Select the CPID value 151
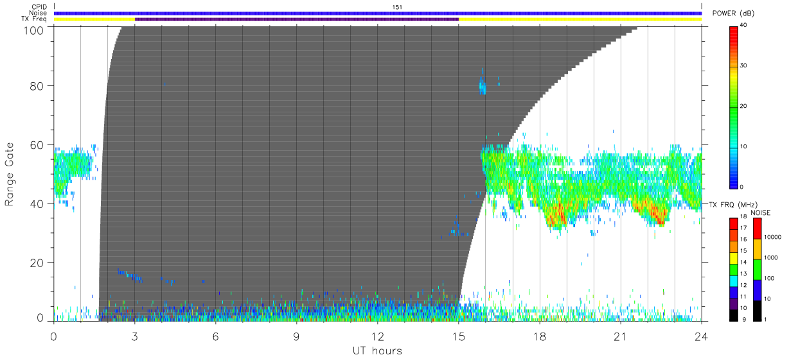The image size is (789, 364). coord(396,7)
